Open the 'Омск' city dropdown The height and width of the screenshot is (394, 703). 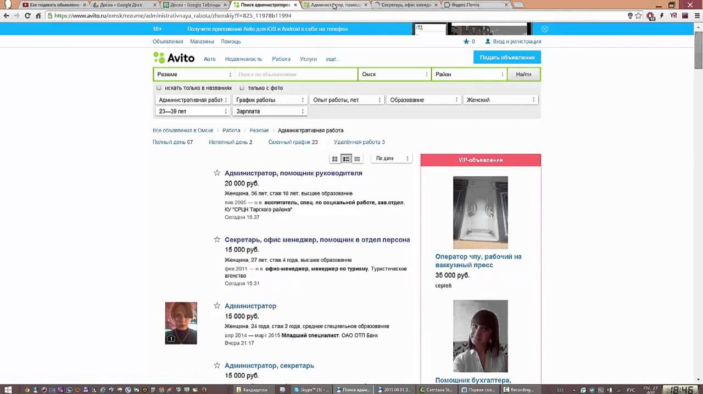coord(395,74)
